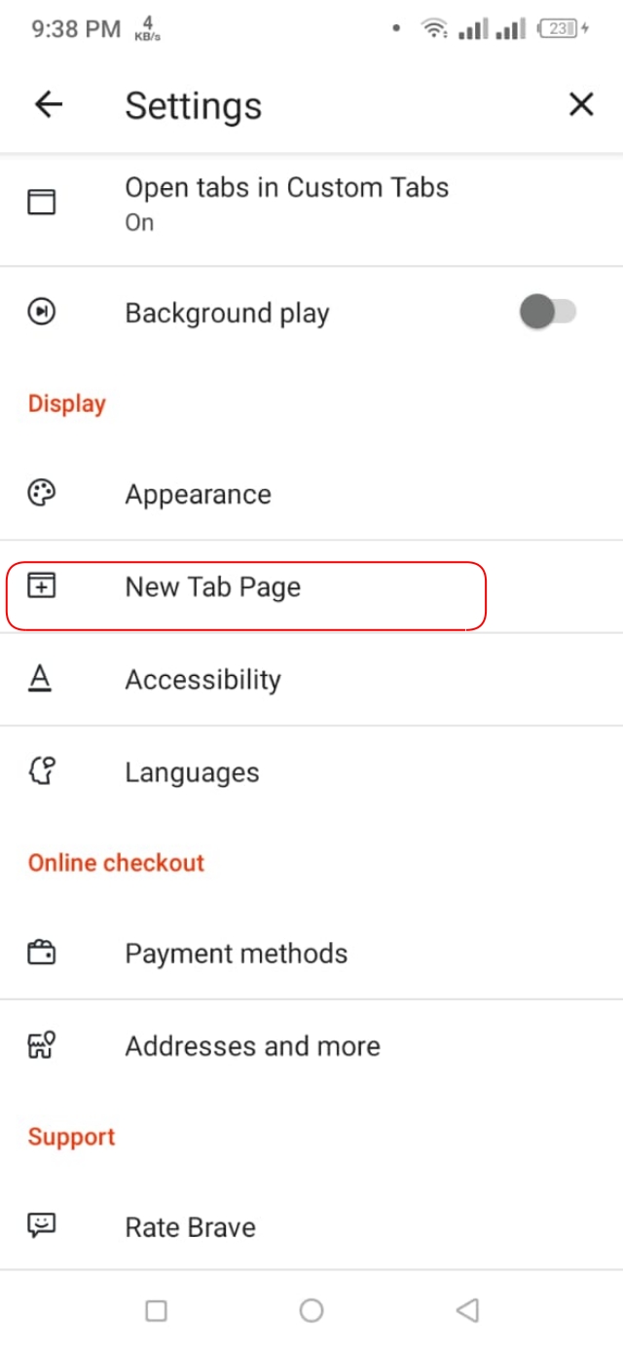Click the Addresses and more icon
623x1352 pixels.
pos(41,1044)
